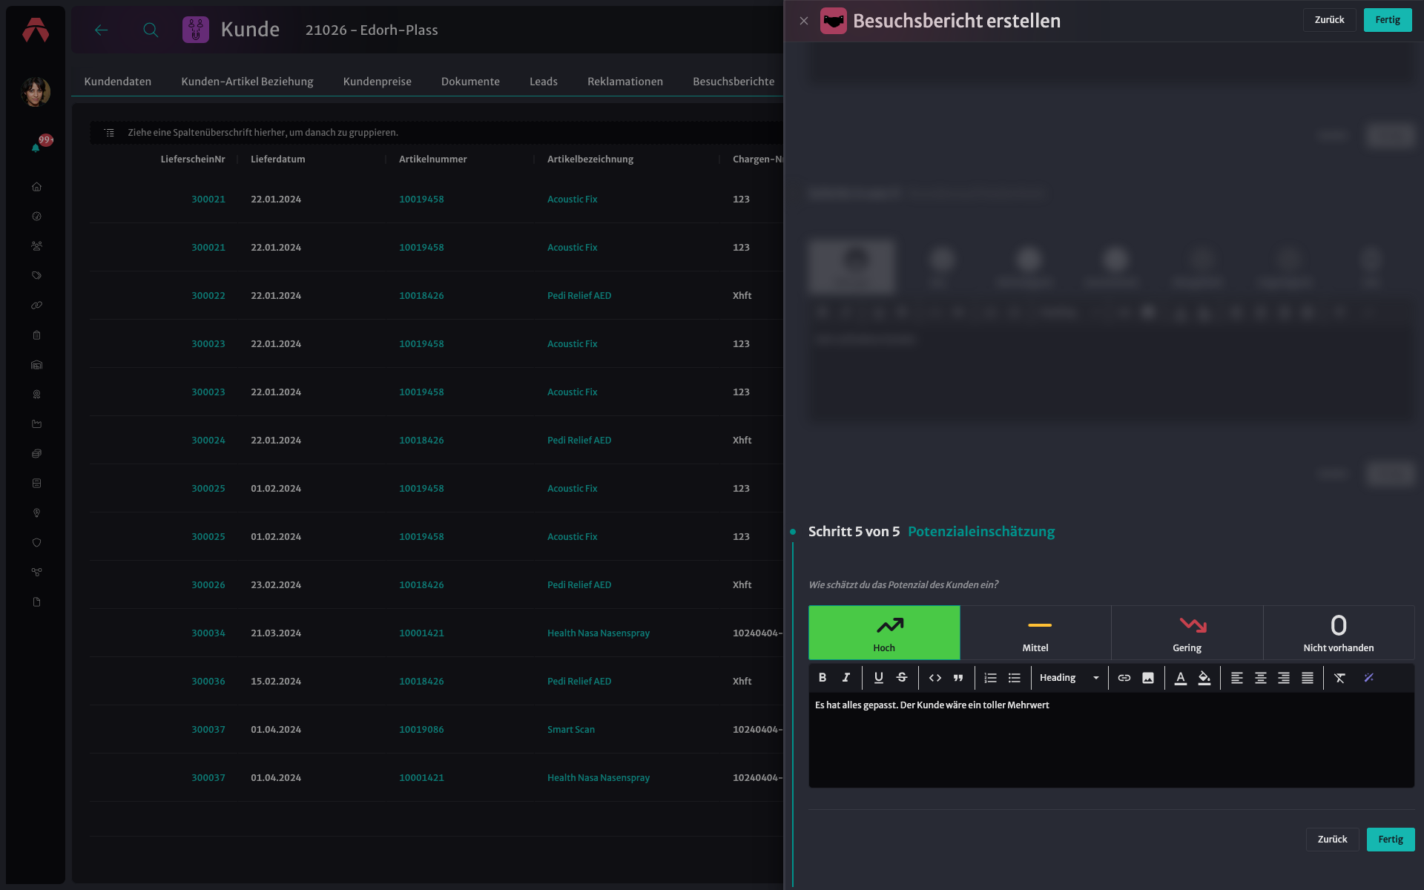Viewport: 1424px width, 890px height.
Task: Apply strikethrough formatting
Action: [x=902, y=678]
